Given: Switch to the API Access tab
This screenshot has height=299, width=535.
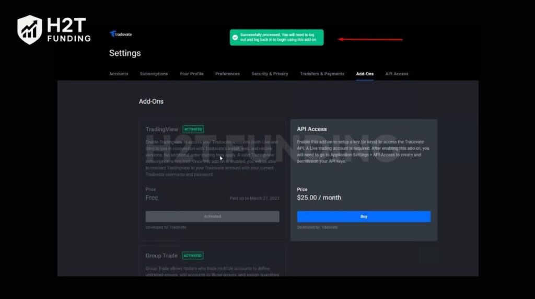Looking at the screenshot, I should click(397, 74).
